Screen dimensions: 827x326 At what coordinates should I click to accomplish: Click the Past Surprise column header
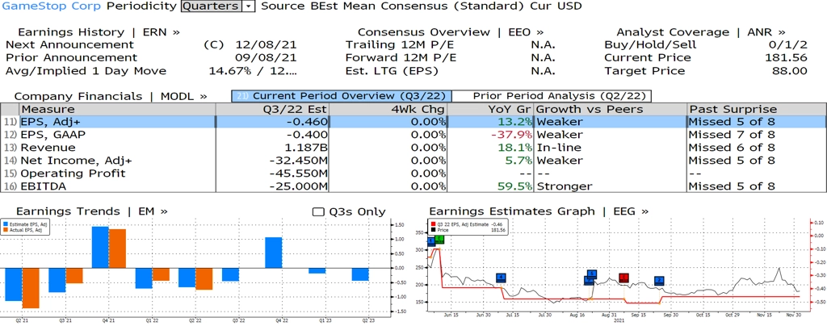coord(756,109)
